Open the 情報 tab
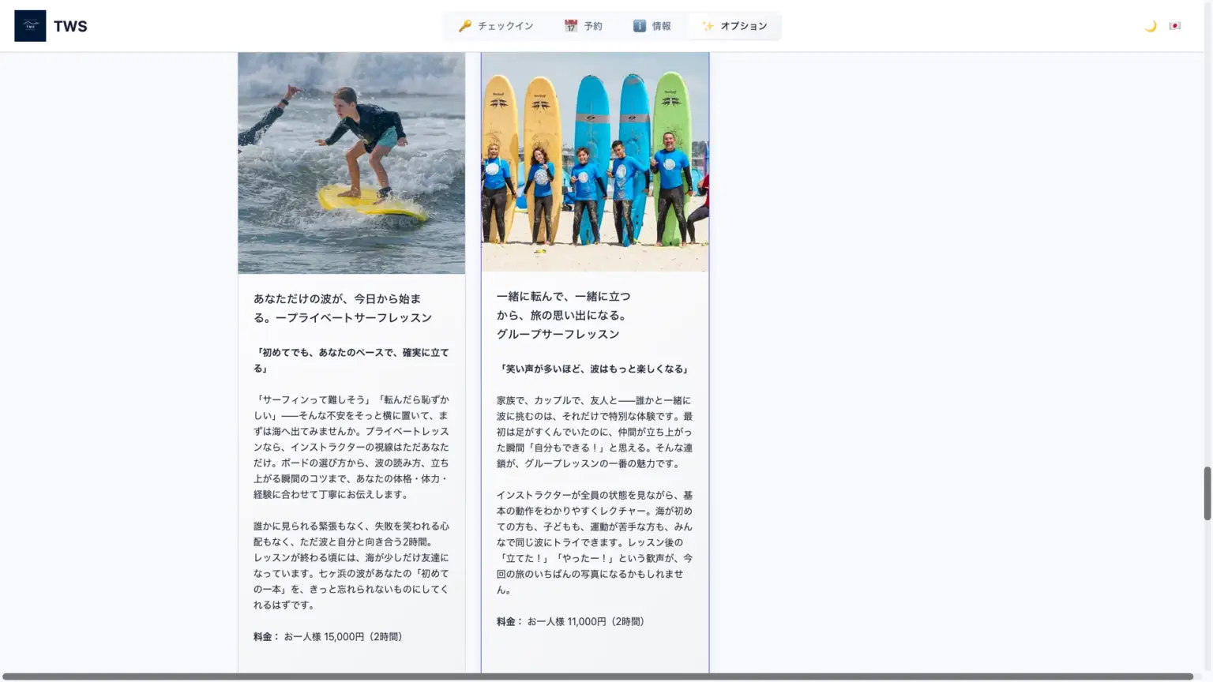Screen dimensions: 1213x682 click(x=661, y=26)
